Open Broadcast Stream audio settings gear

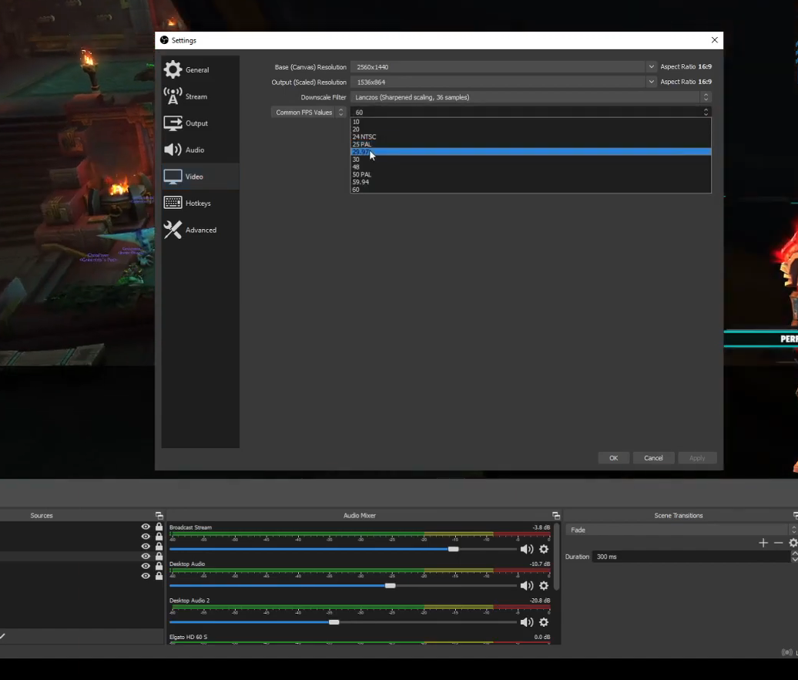[x=543, y=549]
